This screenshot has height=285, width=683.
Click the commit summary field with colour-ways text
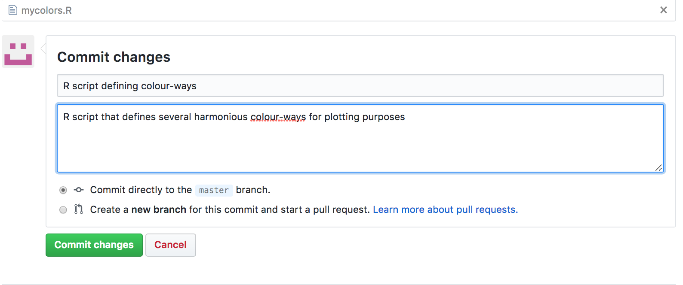(360, 86)
